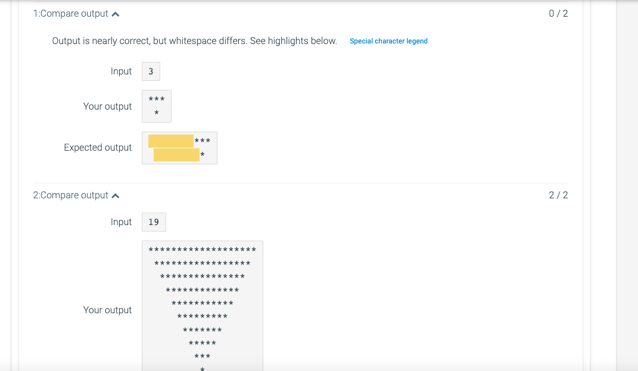638x371 pixels.
Task: Click the 0 / 2 score for test 1
Action: tap(558, 13)
